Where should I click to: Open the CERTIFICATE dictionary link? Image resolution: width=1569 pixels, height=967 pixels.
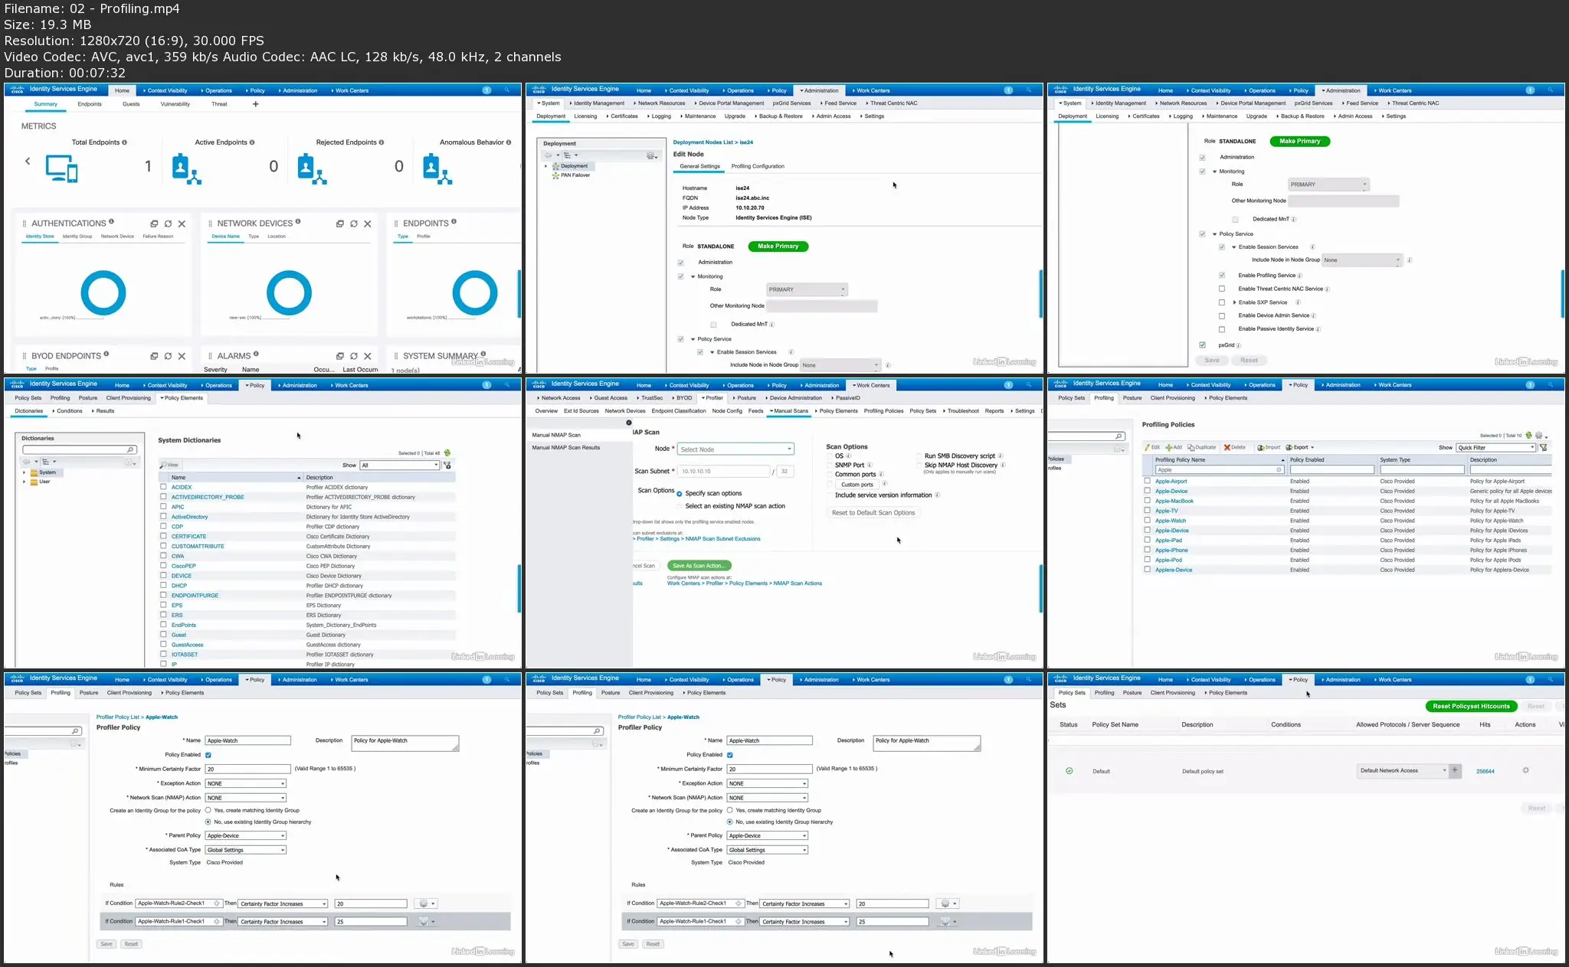coord(188,537)
